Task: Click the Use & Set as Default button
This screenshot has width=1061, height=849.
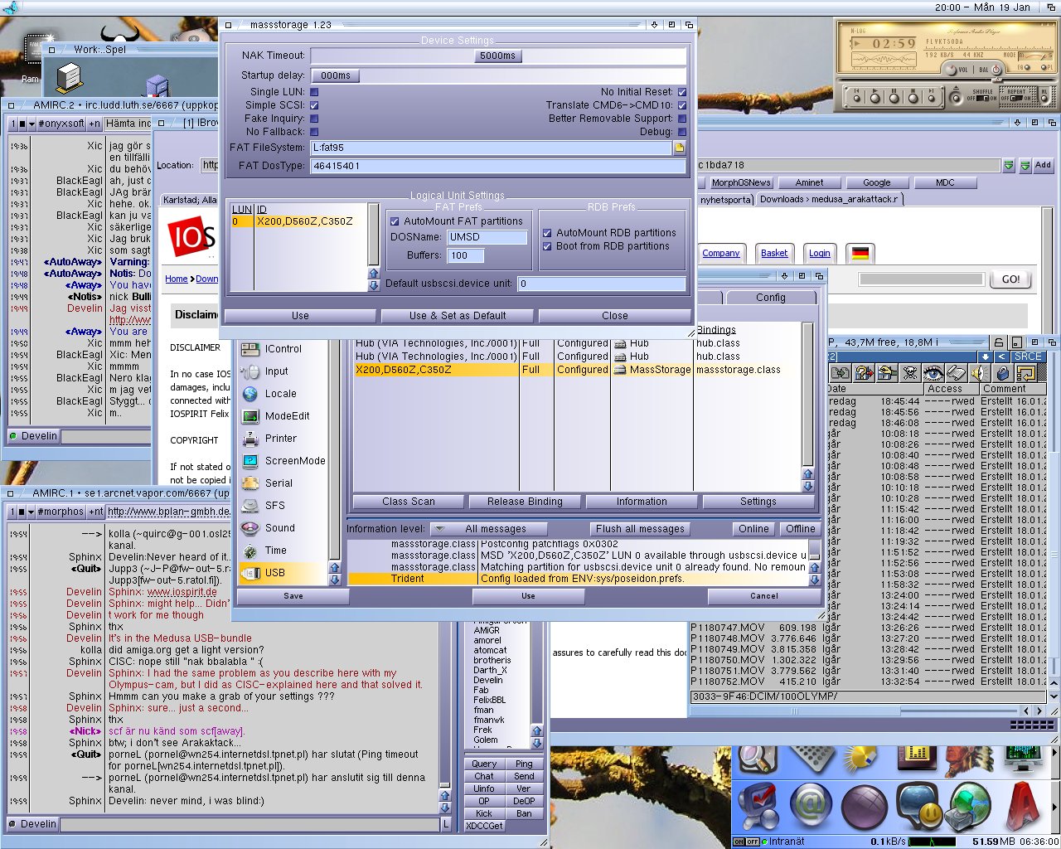Action: click(x=458, y=316)
